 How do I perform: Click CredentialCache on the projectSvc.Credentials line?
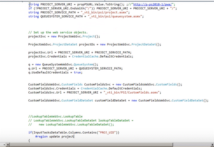click(x=85, y=56)
